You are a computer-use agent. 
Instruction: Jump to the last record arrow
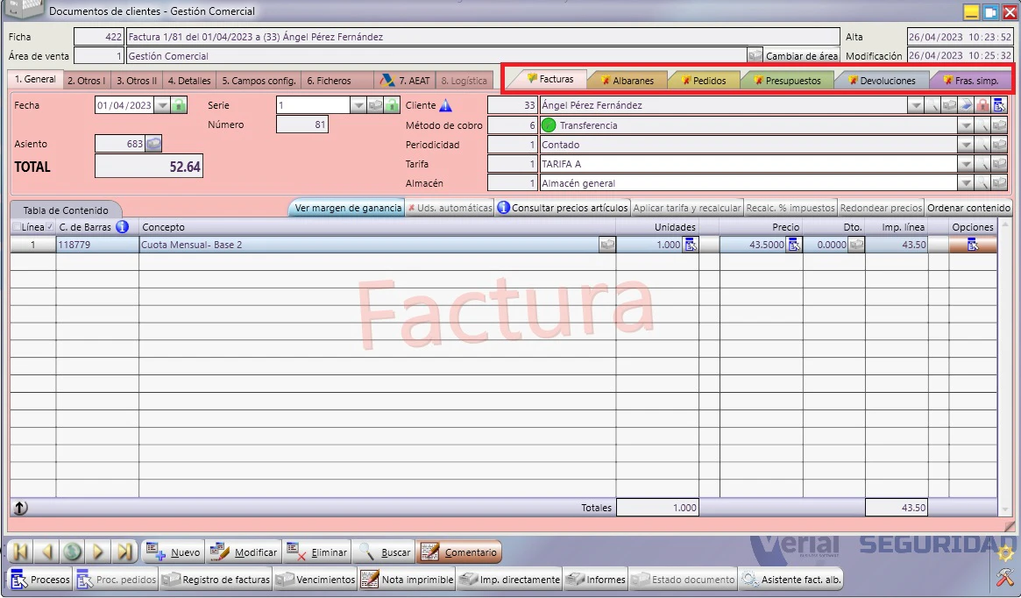(x=124, y=552)
